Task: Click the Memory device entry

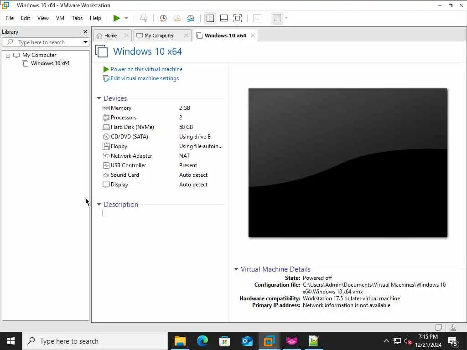Action: pos(121,108)
